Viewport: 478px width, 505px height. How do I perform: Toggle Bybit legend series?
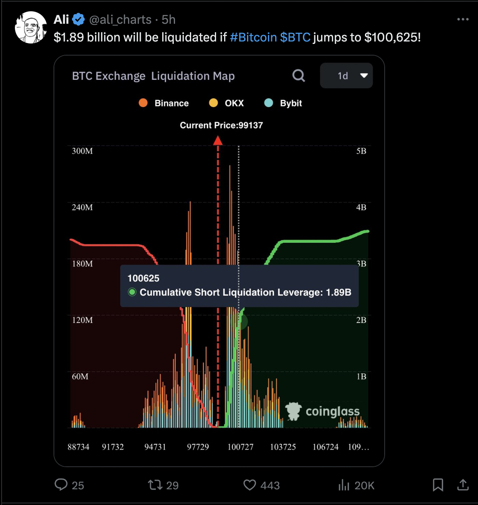pos(283,103)
